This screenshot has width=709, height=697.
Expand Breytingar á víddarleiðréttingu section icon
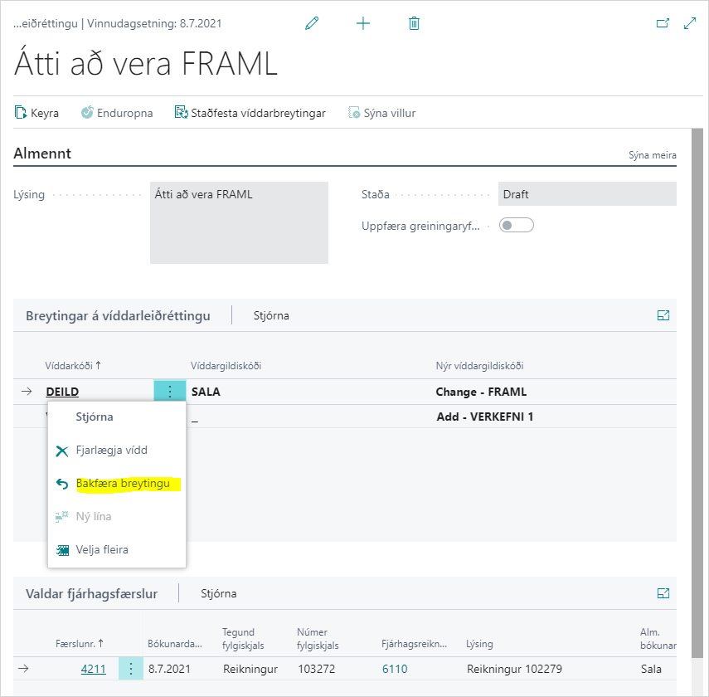663,315
